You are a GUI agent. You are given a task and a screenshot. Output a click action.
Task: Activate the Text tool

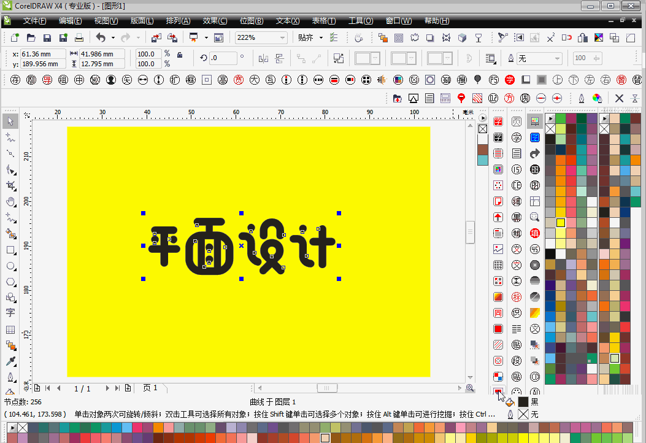coord(10,313)
